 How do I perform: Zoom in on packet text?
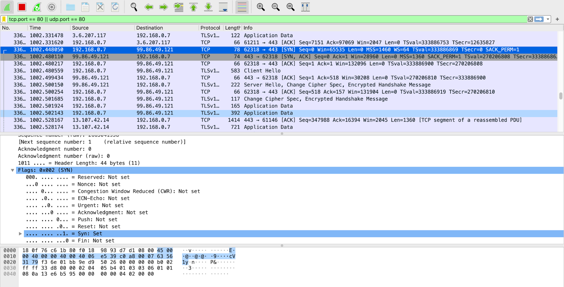click(x=261, y=7)
